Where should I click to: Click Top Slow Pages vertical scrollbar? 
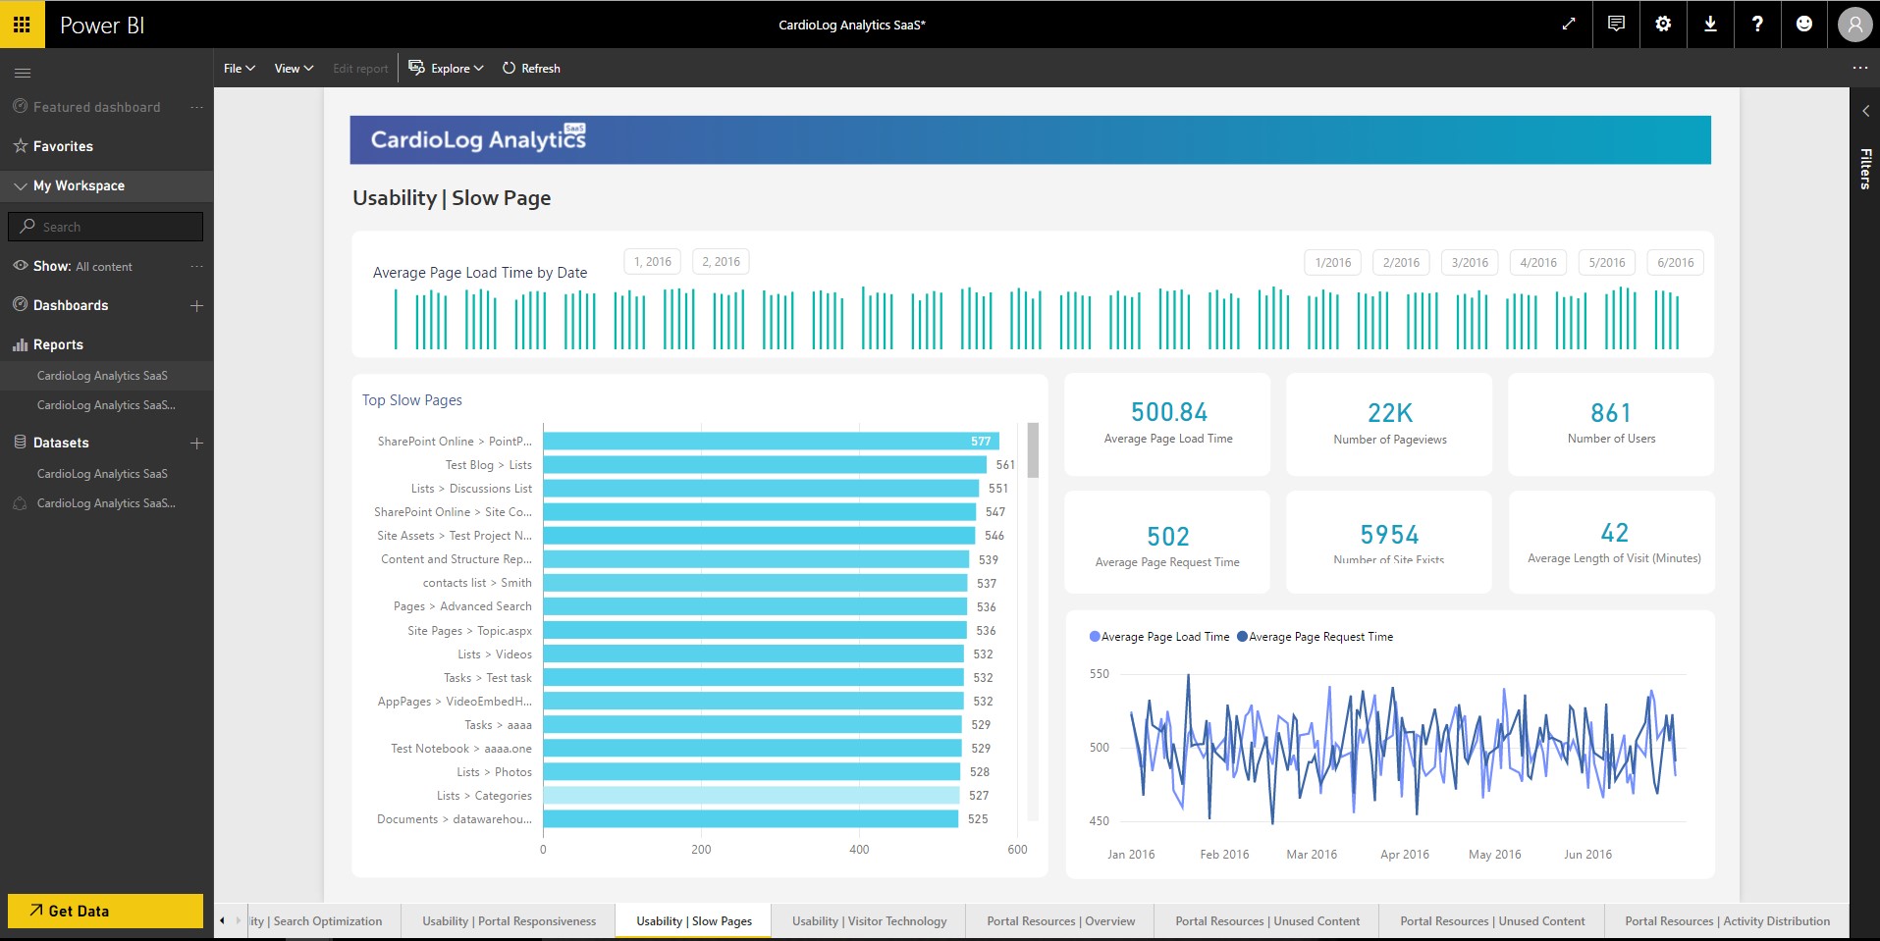point(1033,450)
